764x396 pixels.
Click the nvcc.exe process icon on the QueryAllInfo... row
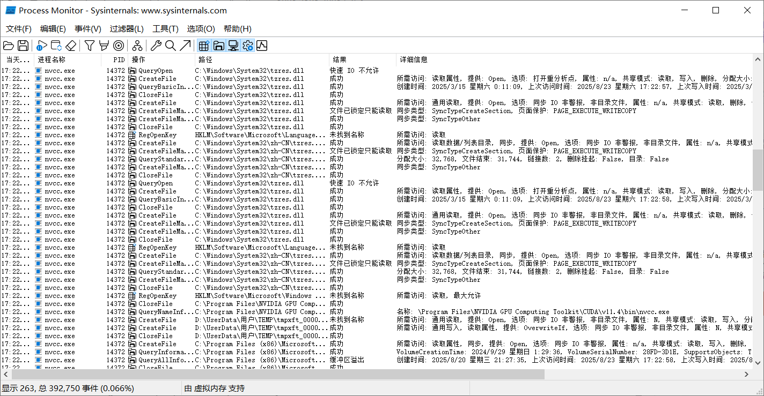pos(38,360)
